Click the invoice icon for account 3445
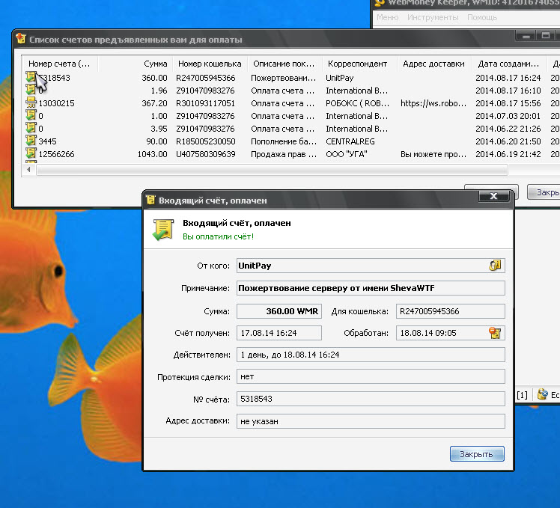Image resolution: width=560 pixels, height=508 pixels. 31,141
